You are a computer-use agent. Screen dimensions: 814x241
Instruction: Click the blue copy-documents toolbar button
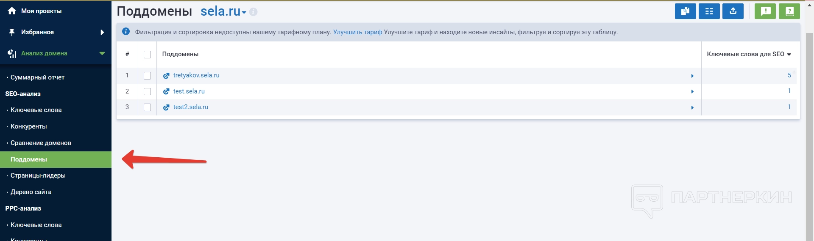coord(685,11)
